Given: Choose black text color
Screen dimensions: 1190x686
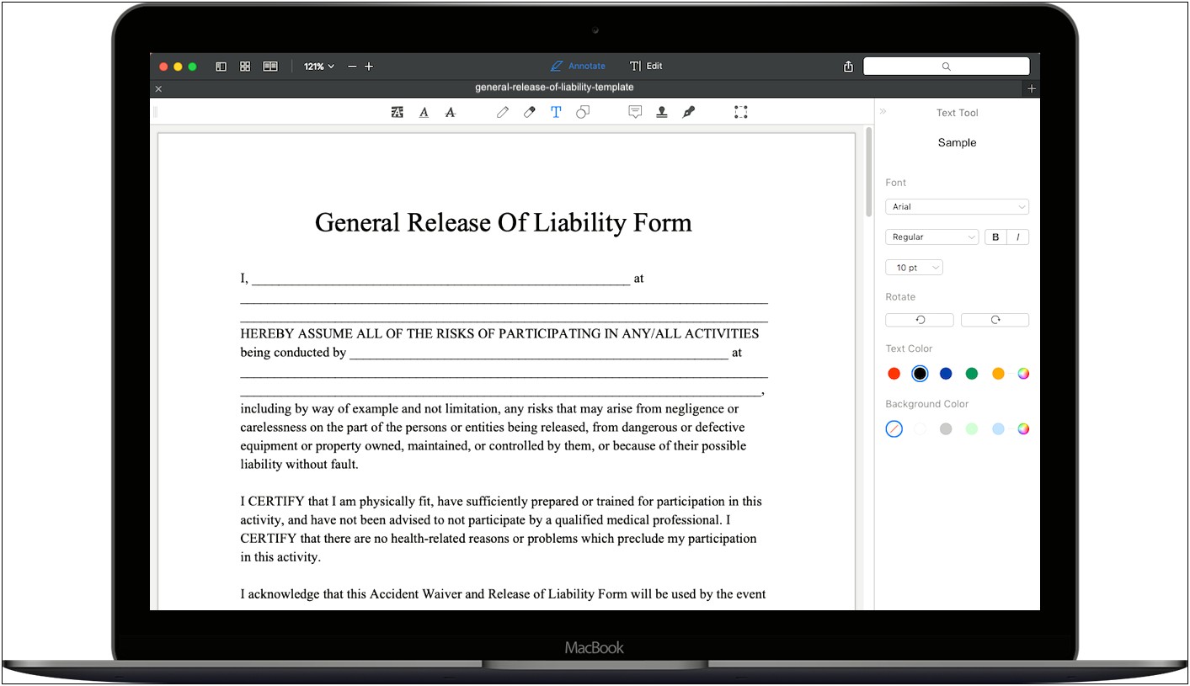Looking at the screenshot, I should point(921,374).
